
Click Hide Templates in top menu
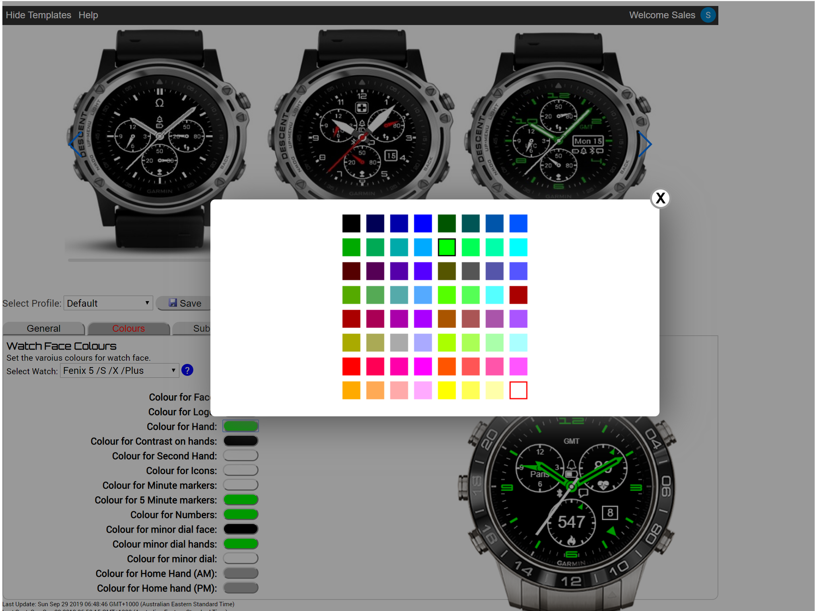[38, 15]
